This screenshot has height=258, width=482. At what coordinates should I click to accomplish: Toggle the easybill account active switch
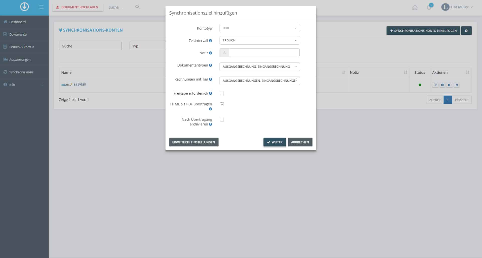point(450,85)
